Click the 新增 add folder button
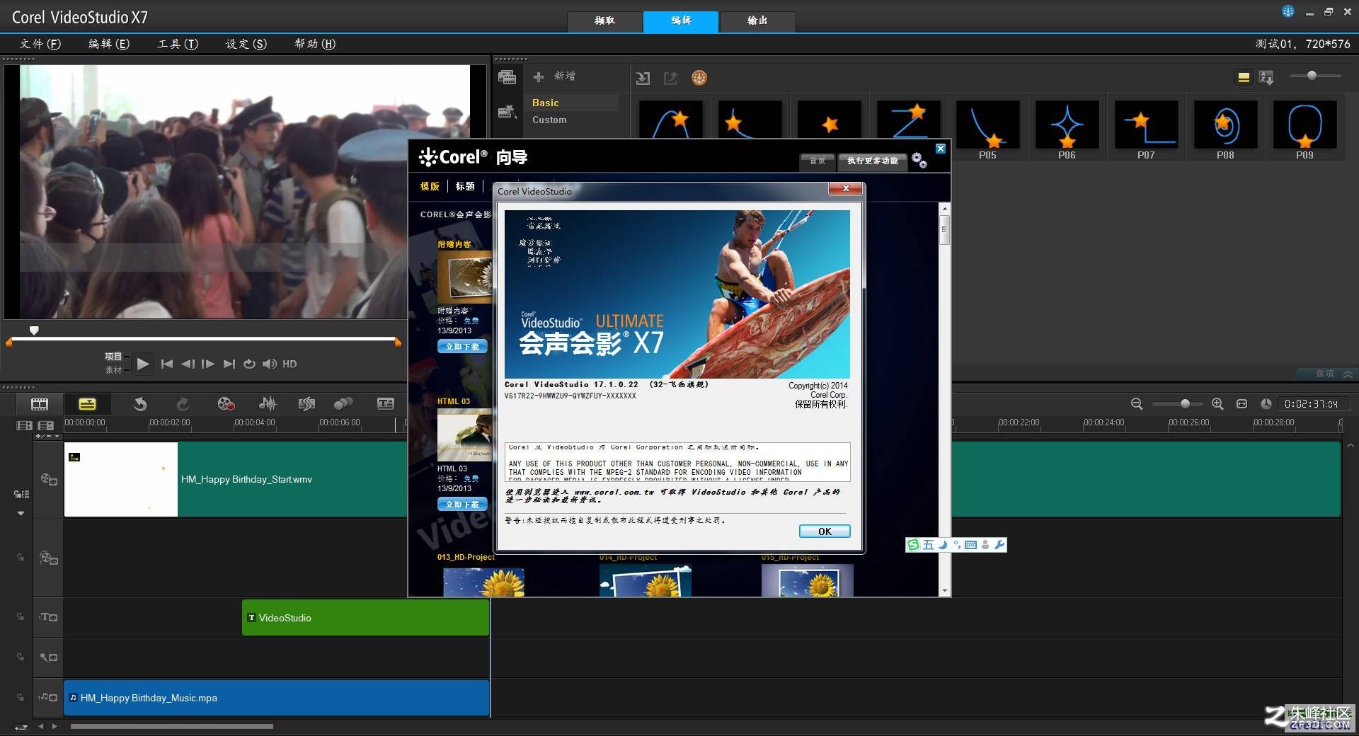 point(555,76)
